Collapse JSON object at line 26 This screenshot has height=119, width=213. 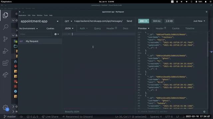pos(141,53)
